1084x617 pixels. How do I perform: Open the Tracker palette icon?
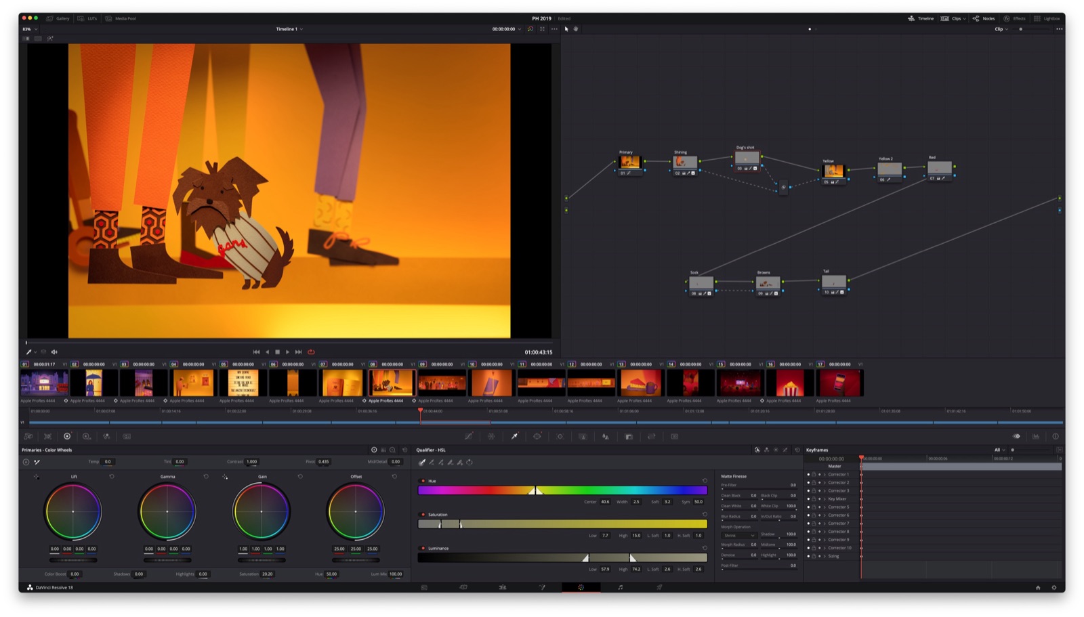pos(560,436)
